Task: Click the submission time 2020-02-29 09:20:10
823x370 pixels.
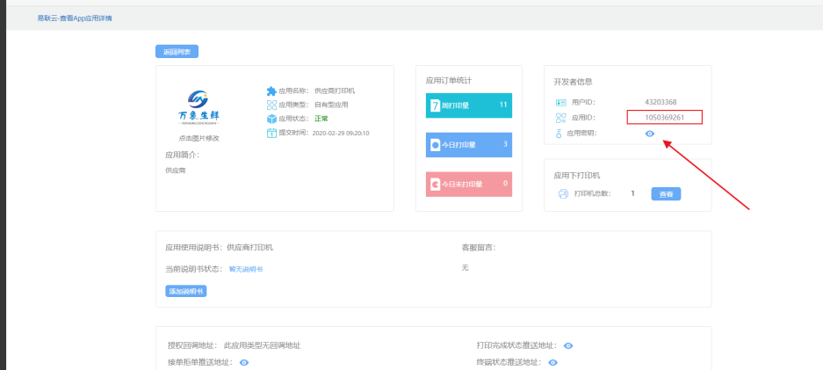Action: click(x=341, y=134)
